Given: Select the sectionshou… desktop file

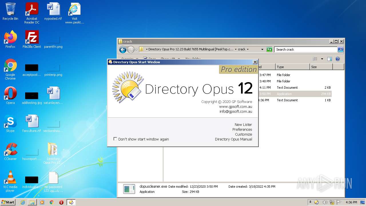Looking at the screenshot, I should click(53, 126).
